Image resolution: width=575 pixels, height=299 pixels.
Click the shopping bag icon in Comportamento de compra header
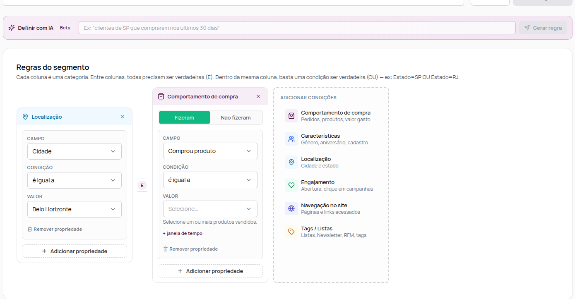(161, 96)
